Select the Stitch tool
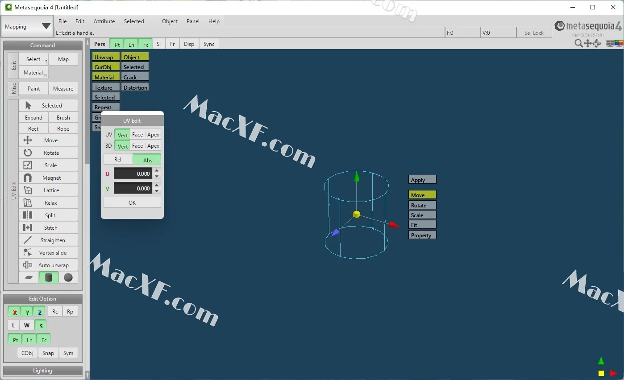 [48, 227]
